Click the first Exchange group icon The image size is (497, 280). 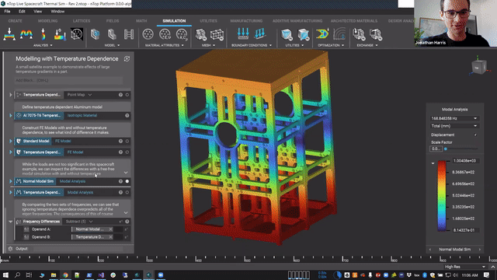coord(359,34)
